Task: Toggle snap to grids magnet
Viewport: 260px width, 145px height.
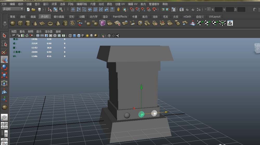Action: (132, 9)
